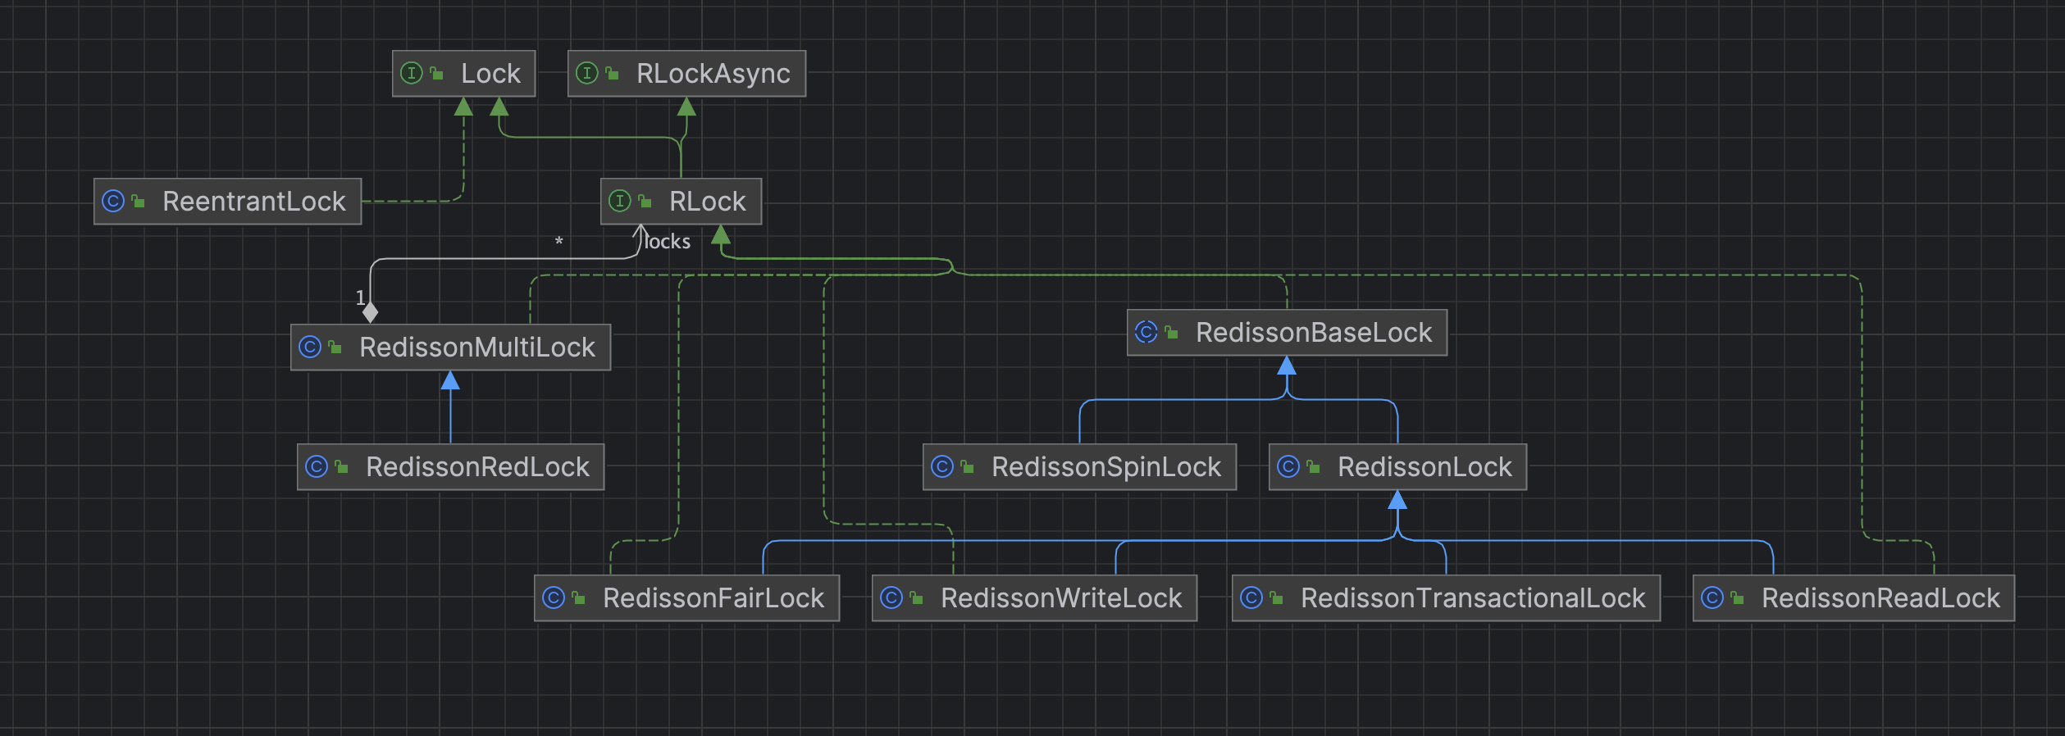Viewport: 2065px width, 736px height.
Task: Click the class icon on ReentrantLock node
Action: pos(113,202)
